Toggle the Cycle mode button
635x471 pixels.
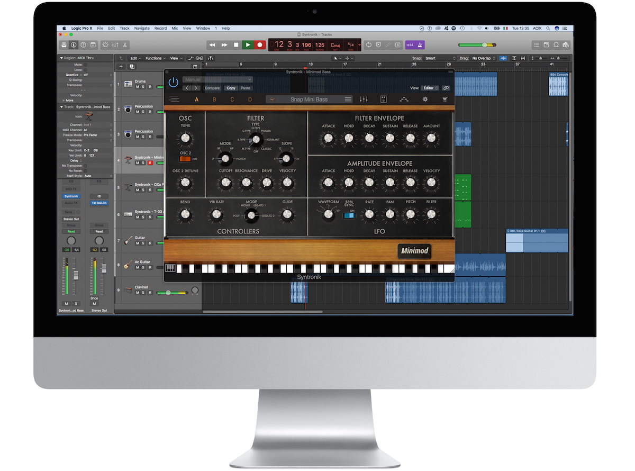click(x=369, y=45)
